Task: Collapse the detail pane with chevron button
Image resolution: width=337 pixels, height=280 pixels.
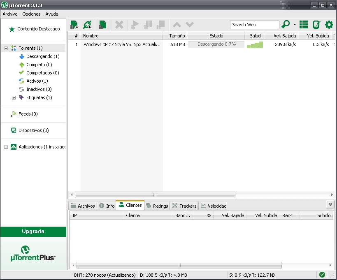Action: coord(330,204)
